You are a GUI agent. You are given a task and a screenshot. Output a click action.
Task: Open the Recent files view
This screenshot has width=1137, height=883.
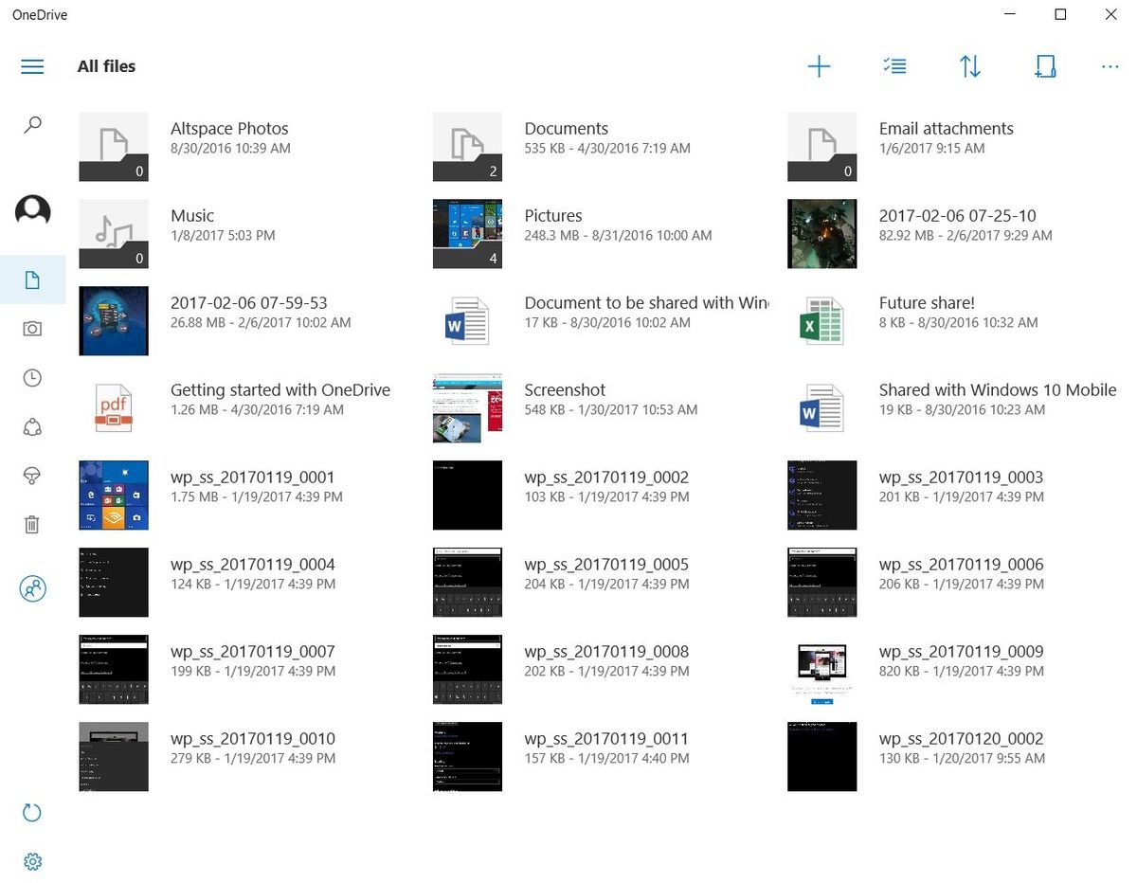click(33, 378)
